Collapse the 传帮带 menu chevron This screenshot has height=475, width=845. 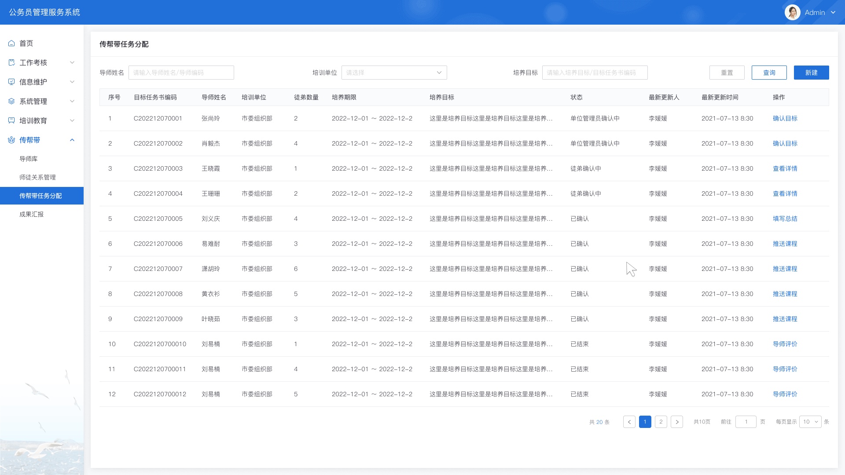click(72, 140)
